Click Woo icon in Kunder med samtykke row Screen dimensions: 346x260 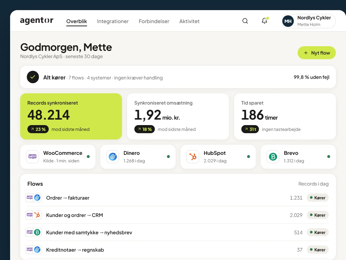tap(29, 232)
